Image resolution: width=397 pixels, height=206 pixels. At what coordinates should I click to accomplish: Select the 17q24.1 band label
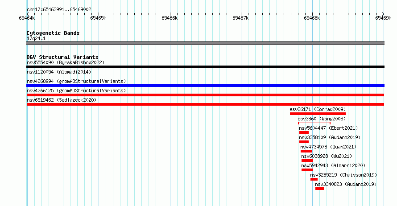[x=36, y=38]
